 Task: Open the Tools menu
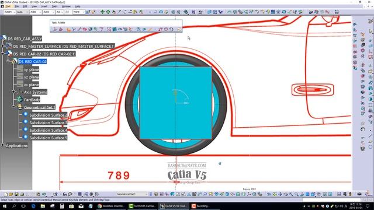coord(54,6)
